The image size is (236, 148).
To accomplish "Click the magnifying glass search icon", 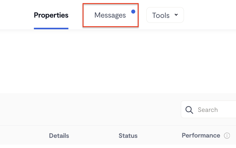I will 189,110.
